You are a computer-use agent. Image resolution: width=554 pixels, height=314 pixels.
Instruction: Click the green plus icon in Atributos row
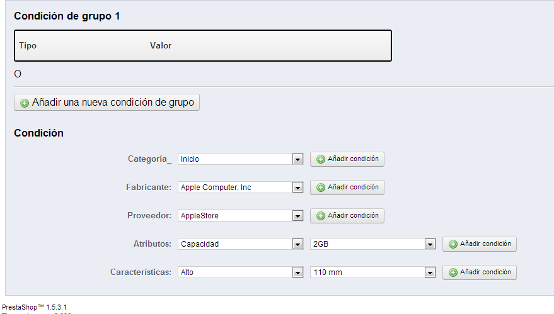click(453, 244)
